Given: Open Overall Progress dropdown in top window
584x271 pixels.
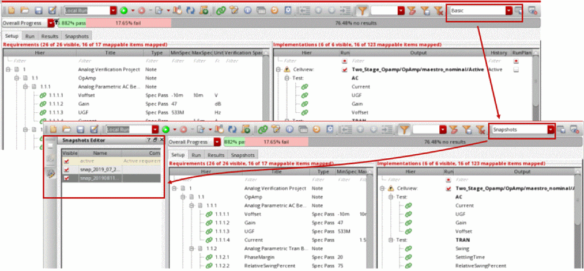Looking at the screenshot, I should coord(51,23).
